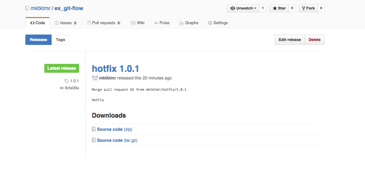Switch to the Code tab
Viewport: 365px width, 169px height.
tap(37, 23)
